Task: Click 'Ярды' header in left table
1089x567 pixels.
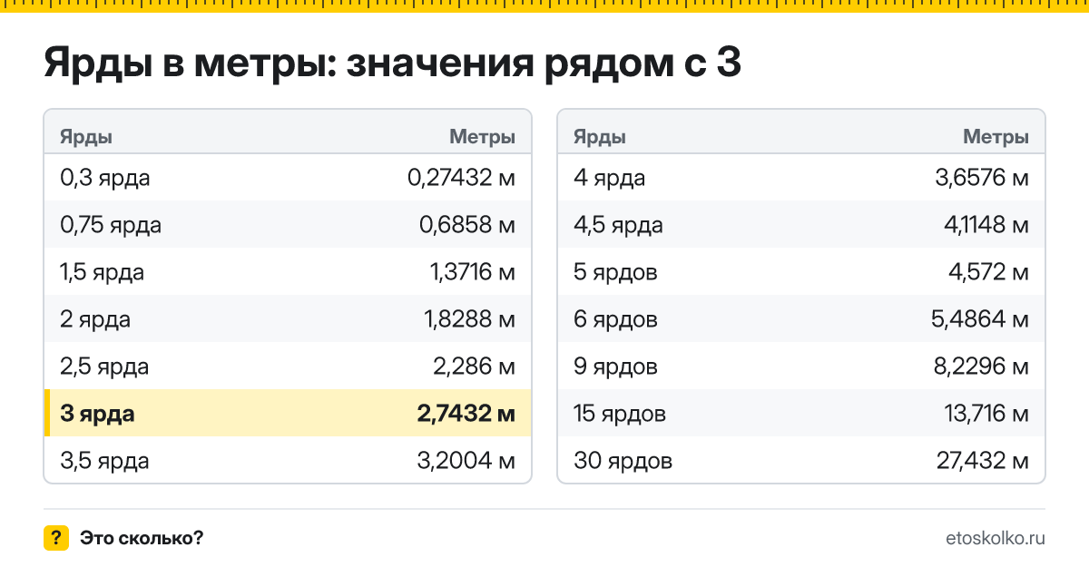Action: [86, 138]
